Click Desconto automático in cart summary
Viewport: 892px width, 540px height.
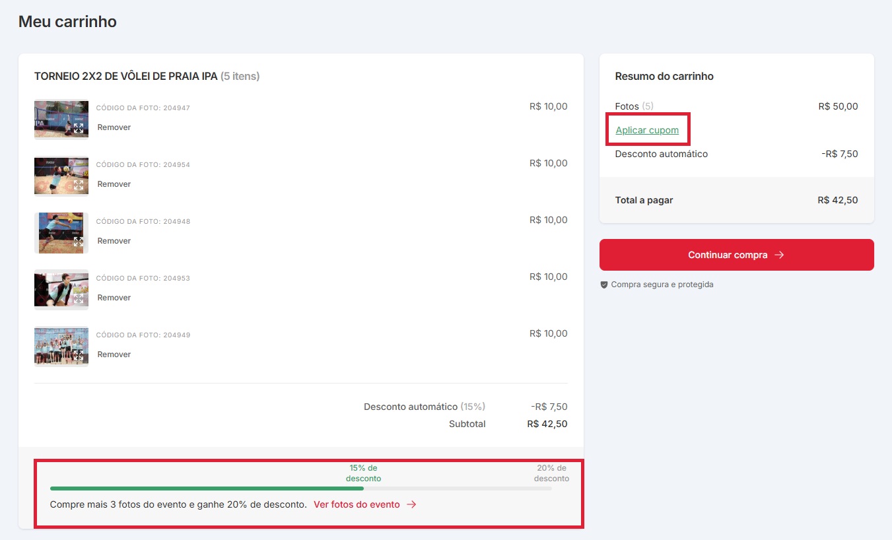click(x=662, y=154)
